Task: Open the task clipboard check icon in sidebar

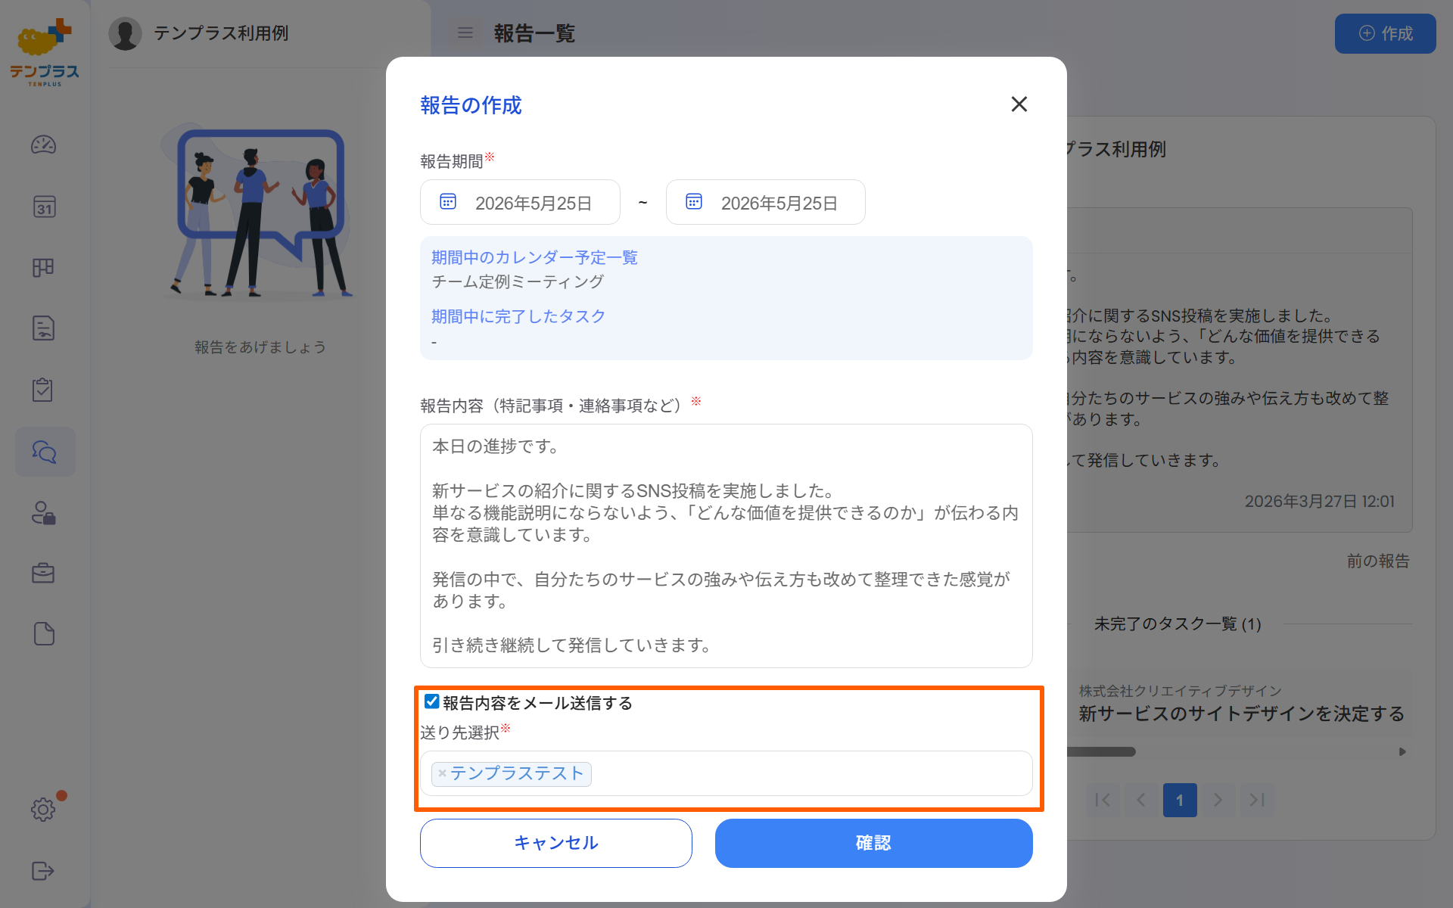Action: coord(44,390)
